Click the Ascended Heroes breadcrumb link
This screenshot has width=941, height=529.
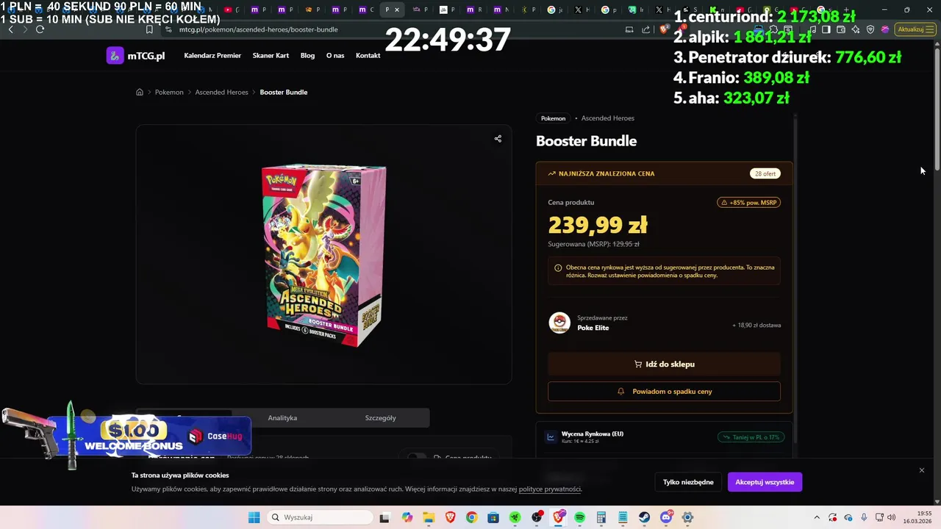[221, 92]
